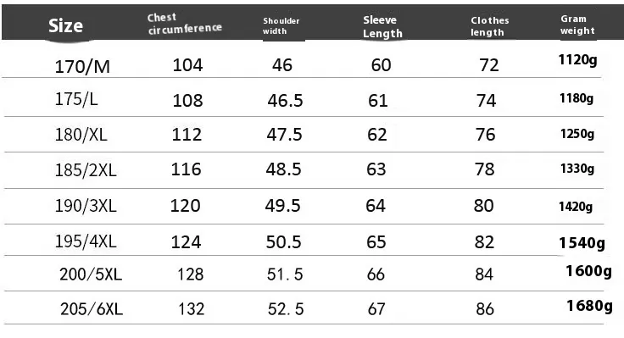
Task: Click the 180/XL size label
Action: click(81, 135)
